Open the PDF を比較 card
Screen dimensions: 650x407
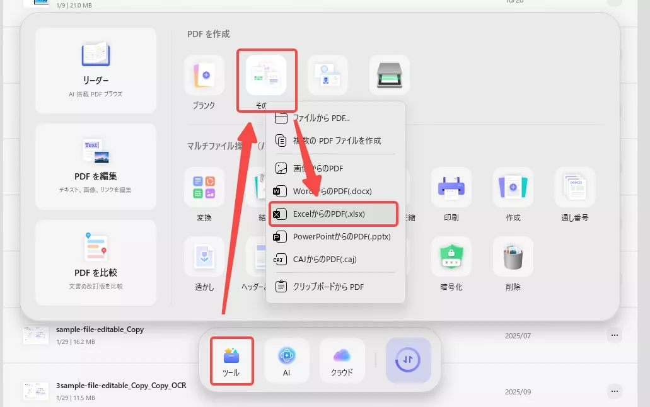pyautogui.click(x=96, y=263)
